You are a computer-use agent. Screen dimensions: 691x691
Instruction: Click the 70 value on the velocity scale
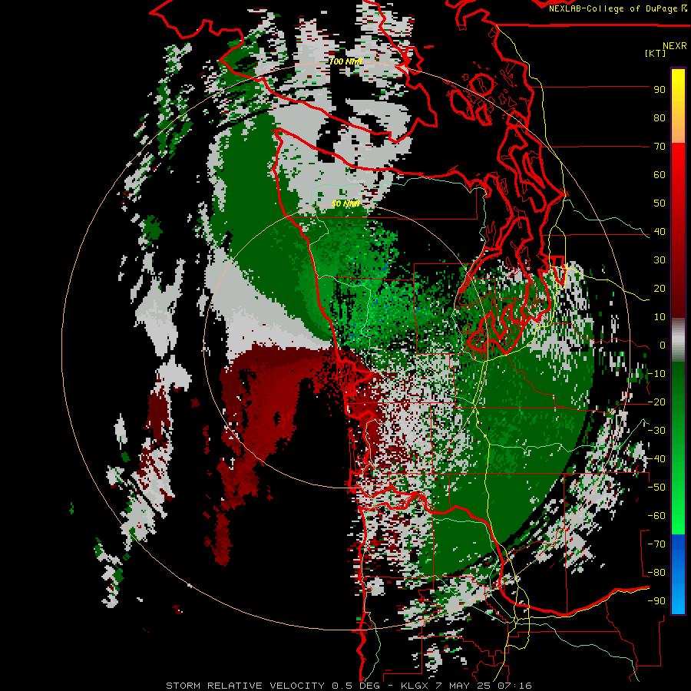coord(660,147)
